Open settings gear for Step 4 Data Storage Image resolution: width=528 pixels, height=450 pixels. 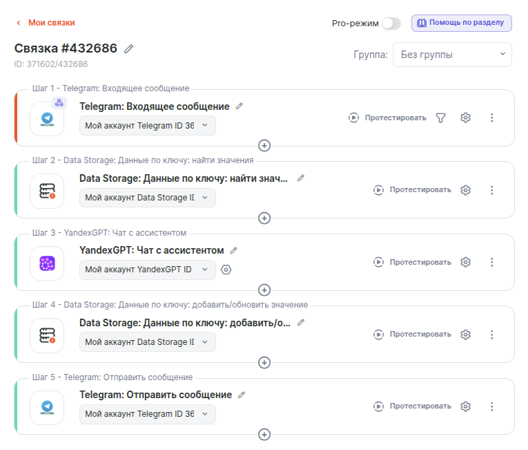click(465, 335)
